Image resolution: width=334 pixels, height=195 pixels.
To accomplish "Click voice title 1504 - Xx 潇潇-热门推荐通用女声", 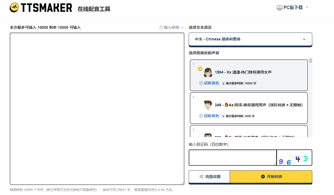I will coord(243,72).
